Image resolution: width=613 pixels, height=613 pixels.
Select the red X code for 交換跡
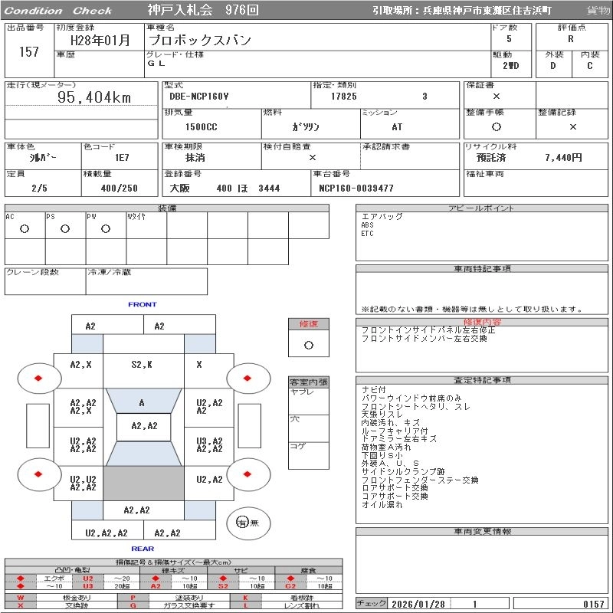pos(21,605)
